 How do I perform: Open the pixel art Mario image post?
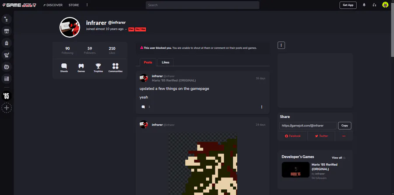(203, 164)
